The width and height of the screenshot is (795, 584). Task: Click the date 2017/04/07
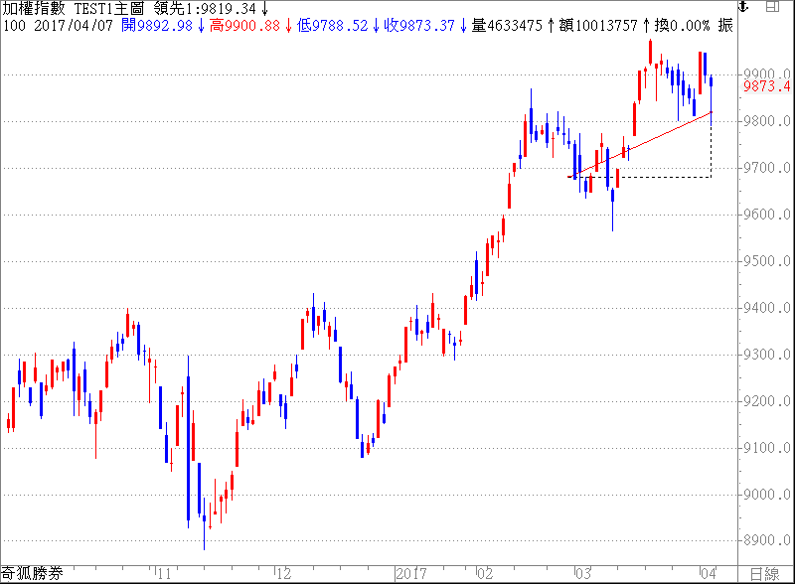point(74,26)
